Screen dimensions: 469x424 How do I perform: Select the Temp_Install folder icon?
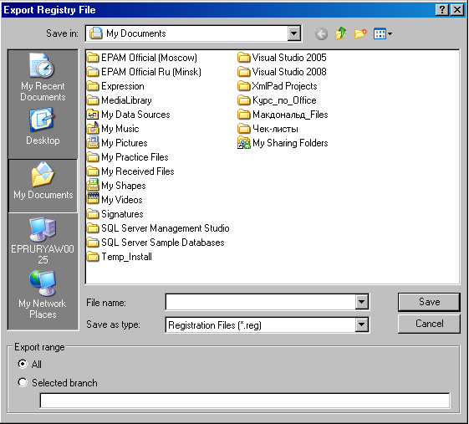93,257
